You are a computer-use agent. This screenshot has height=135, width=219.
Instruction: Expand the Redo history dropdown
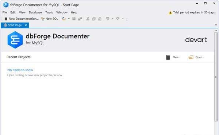point(123,19)
